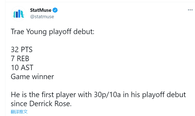
Task: Click the word "He" starting the sentence
Action: (x=15, y=95)
